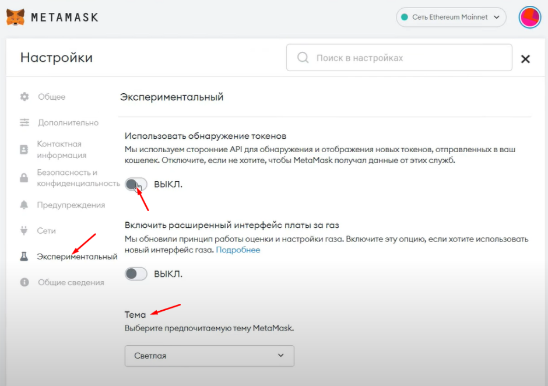Open the Сеть Ethereum Mainnet network dropdown

[451, 17]
